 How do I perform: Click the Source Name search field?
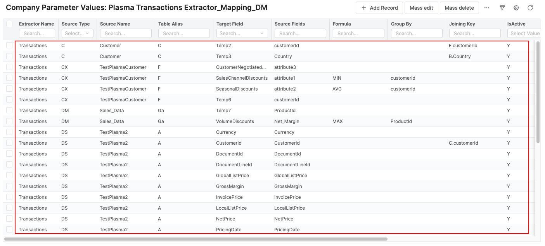[126, 34]
